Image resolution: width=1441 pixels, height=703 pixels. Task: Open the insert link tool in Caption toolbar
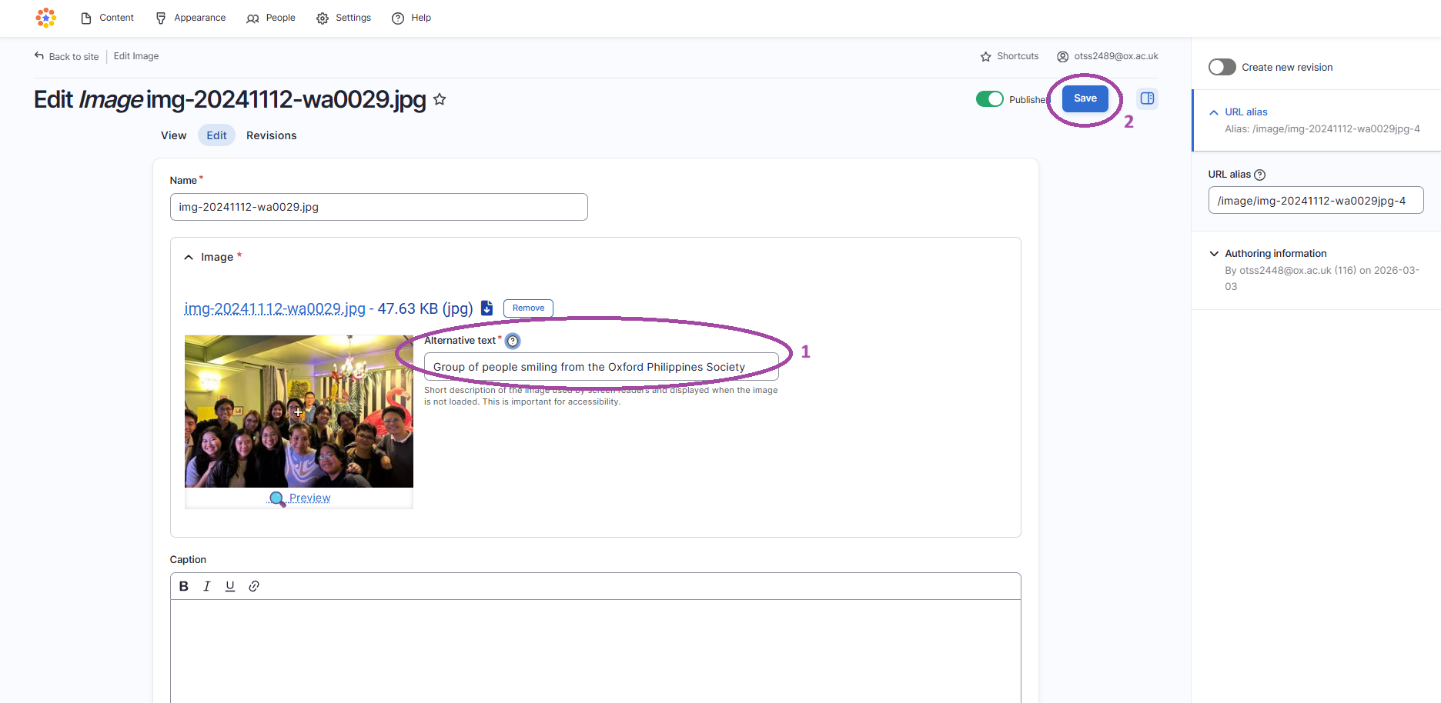pos(253,585)
